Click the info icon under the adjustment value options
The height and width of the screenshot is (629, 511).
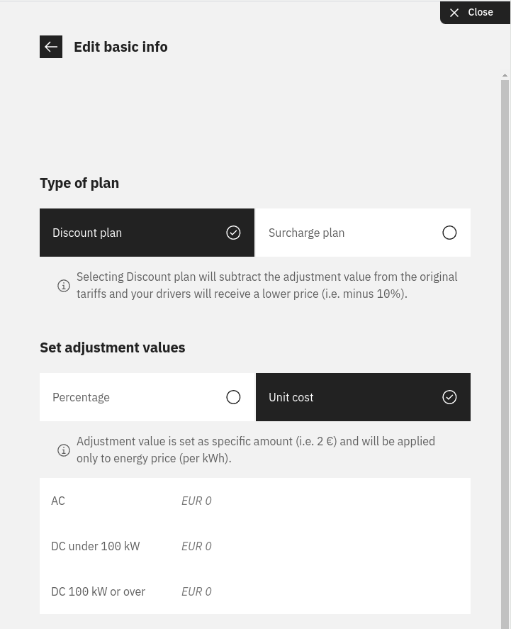pos(64,450)
